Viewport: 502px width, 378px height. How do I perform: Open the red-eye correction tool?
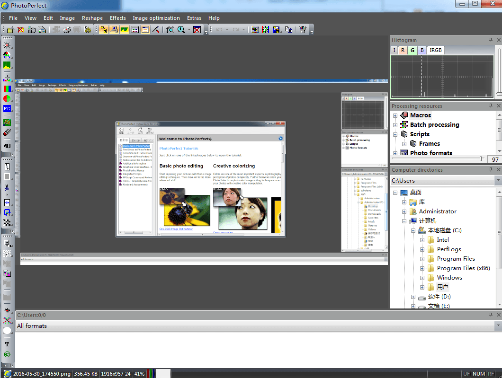pos(7,310)
